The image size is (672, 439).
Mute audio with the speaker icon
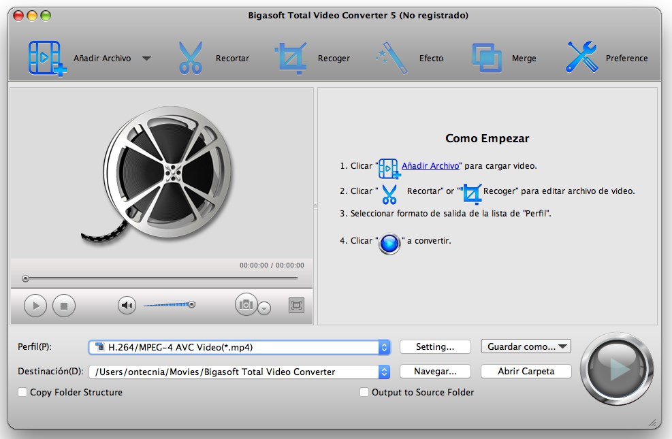pyautogui.click(x=127, y=306)
